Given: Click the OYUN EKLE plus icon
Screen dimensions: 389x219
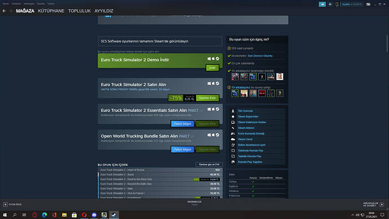Looking at the screenshot, I should pos(5,204).
